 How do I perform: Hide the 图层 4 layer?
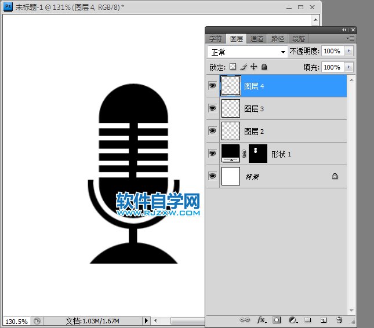pos(212,86)
